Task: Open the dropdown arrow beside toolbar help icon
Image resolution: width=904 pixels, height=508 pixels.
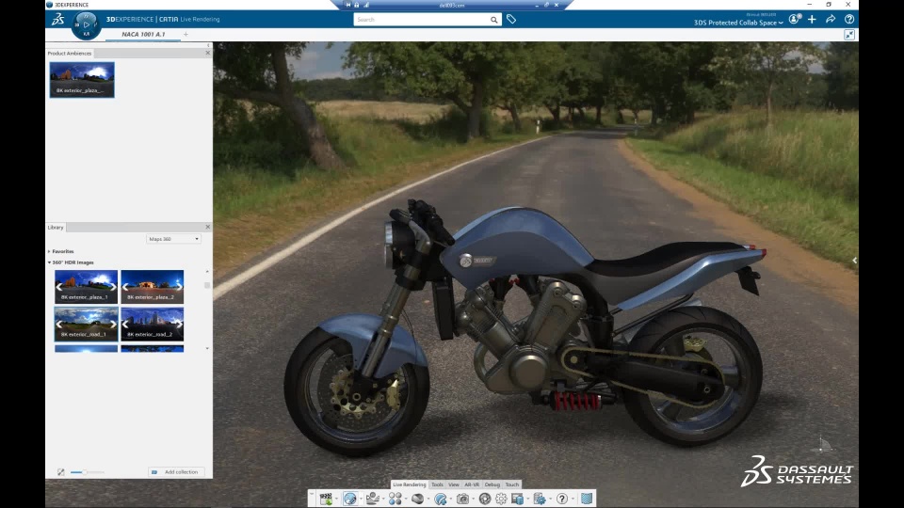Action: 573,499
